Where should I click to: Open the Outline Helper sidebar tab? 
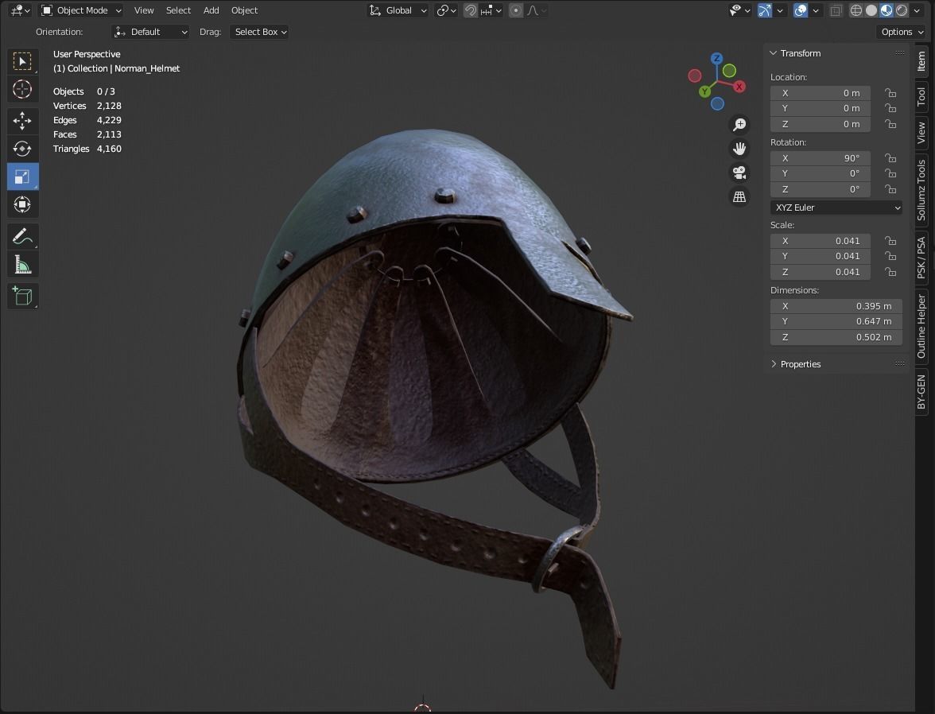coord(921,326)
